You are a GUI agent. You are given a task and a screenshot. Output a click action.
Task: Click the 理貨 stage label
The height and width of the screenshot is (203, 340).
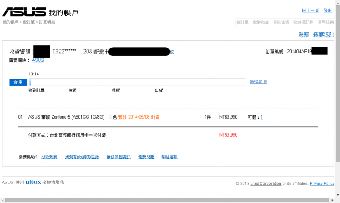pos(116,90)
